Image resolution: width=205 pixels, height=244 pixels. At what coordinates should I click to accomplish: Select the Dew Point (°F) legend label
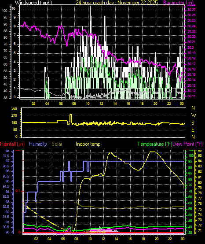187,144
